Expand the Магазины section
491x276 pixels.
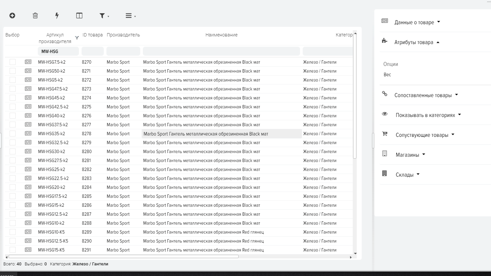coord(410,155)
